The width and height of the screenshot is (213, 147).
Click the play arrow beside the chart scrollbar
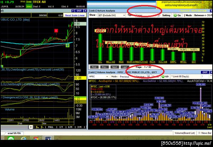click(x=31, y=127)
